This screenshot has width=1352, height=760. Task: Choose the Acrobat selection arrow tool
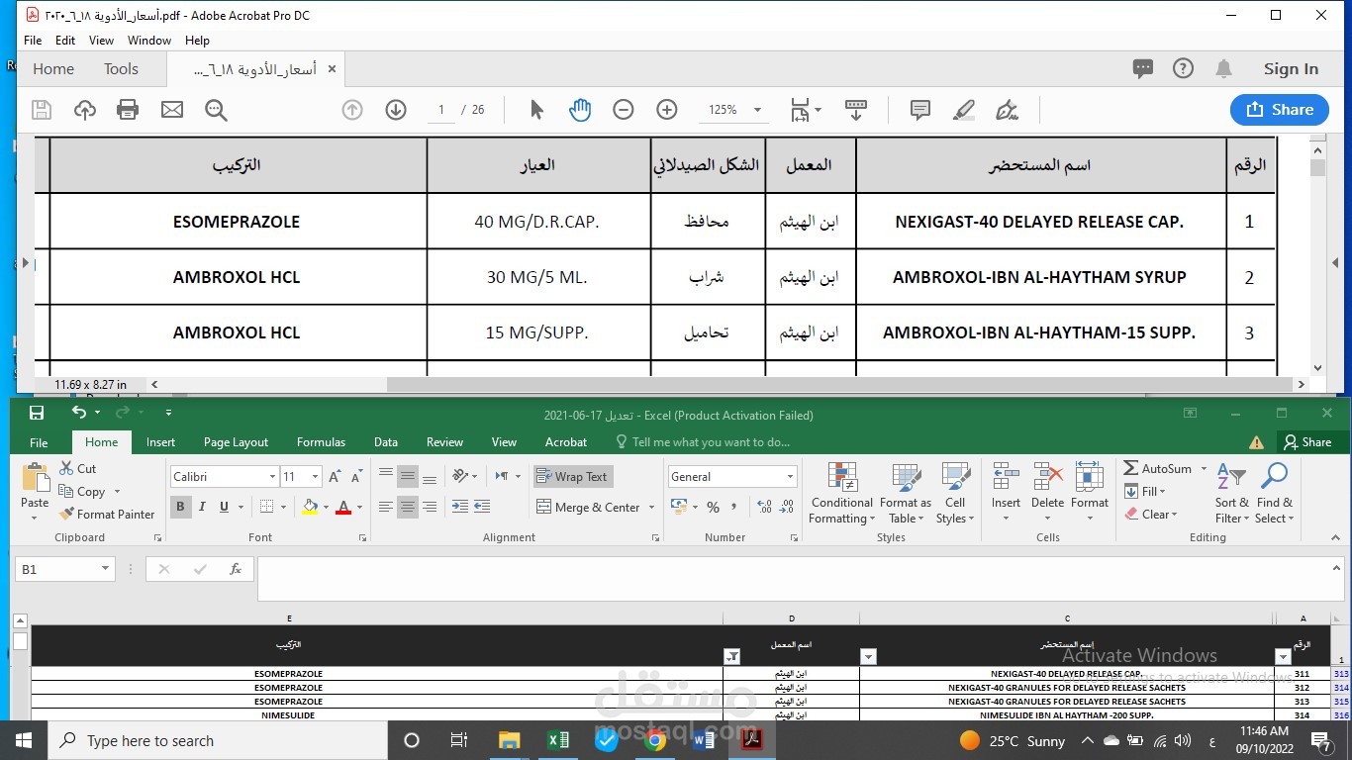(x=536, y=110)
